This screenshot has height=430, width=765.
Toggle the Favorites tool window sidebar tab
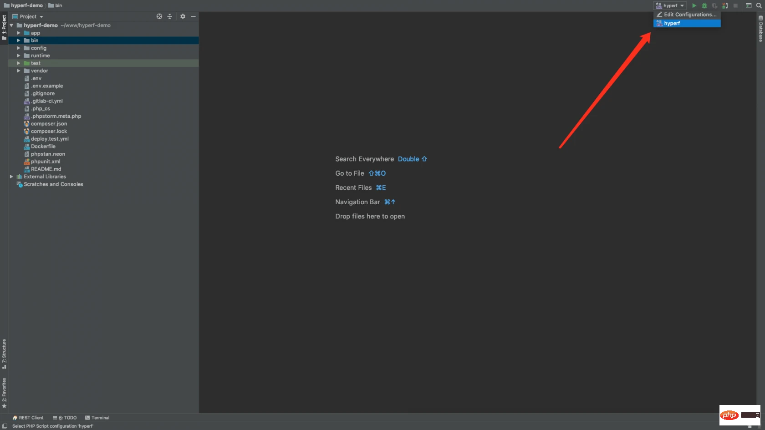coord(4,392)
